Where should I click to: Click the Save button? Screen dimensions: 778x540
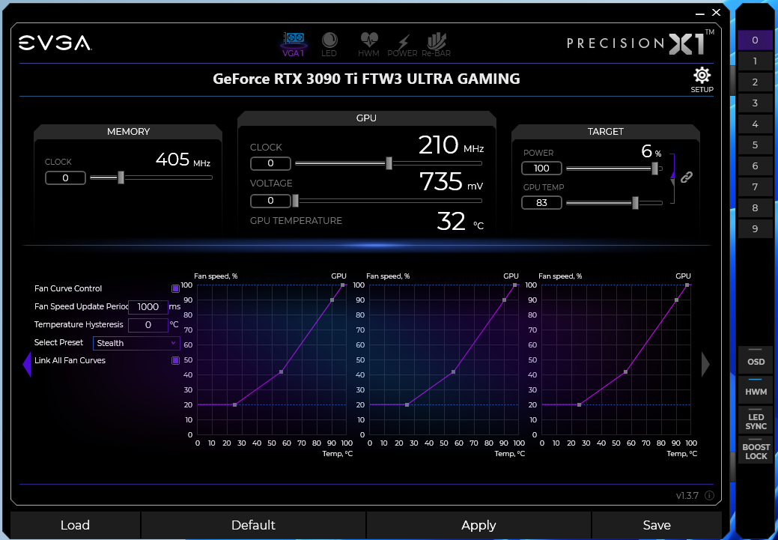pos(657,525)
